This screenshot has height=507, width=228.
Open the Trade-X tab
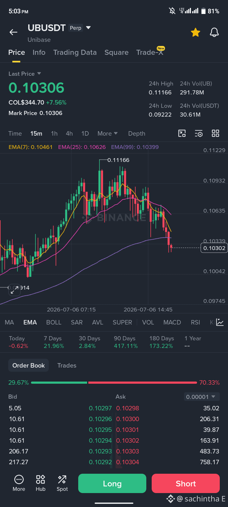pyautogui.click(x=150, y=52)
